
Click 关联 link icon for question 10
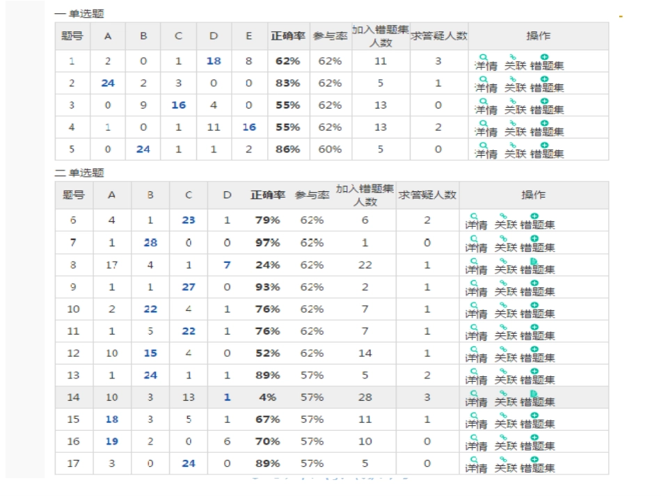click(503, 305)
